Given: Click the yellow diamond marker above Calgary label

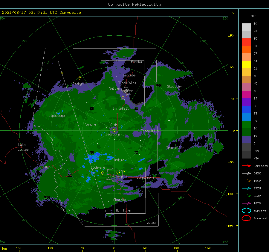Looking at the screenshot, I should pos(118,173).
